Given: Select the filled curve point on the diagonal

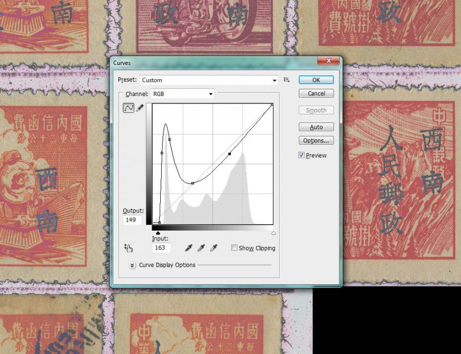Looking at the screenshot, I should 230,154.
